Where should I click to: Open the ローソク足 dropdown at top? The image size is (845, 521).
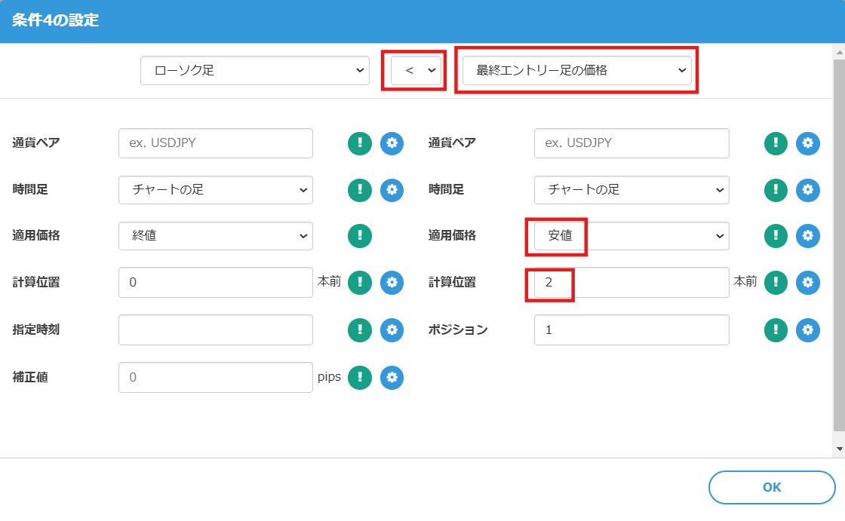click(254, 71)
